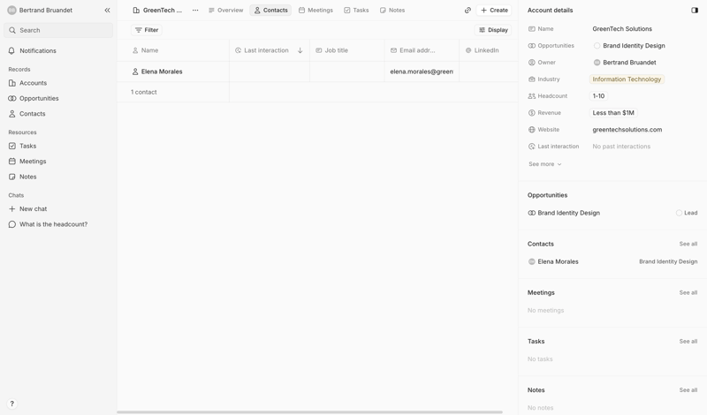Select the elena.morales@green email cell
This screenshot has width=707, height=415.
point(422,72)
